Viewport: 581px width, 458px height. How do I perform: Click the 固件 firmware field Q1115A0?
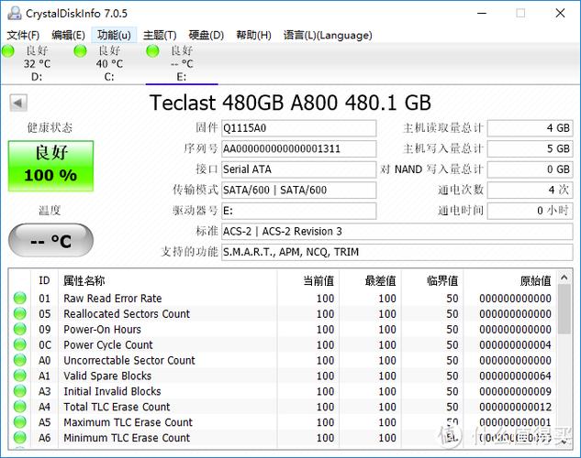(298, 128)
